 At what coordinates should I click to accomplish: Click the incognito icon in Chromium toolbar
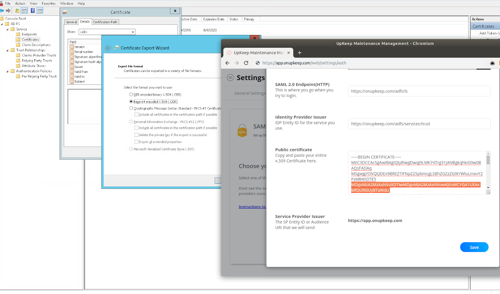click(x=492, y=63)
